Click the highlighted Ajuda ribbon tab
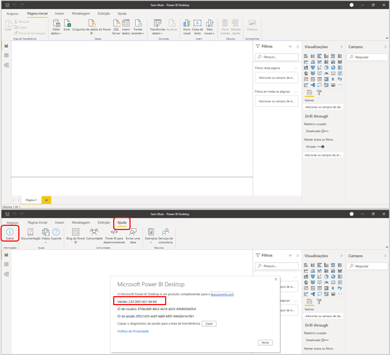 [122, 223]
